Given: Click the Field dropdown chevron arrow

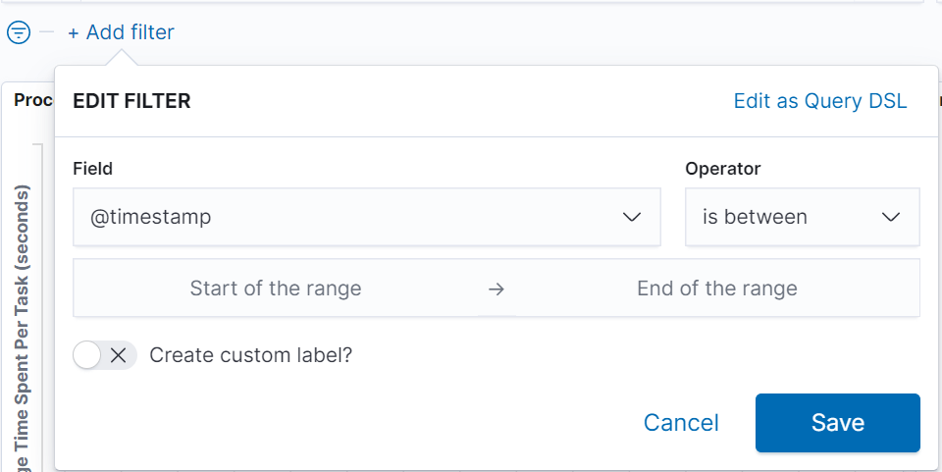Looking at the screenshot, I should tap(632, 217).
